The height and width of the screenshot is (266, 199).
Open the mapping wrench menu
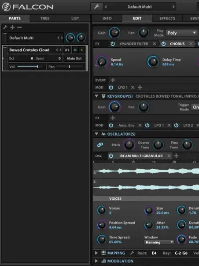(132, 253)
